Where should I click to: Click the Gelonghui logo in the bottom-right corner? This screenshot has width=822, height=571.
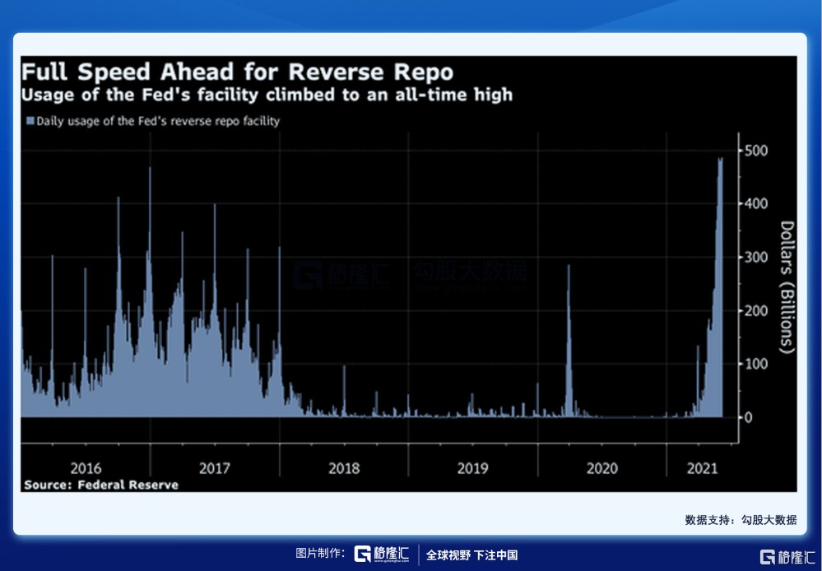[x=787, y=557]
